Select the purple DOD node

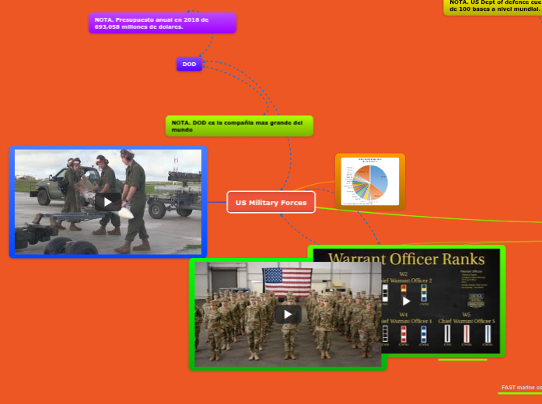(x=189, y=64)
